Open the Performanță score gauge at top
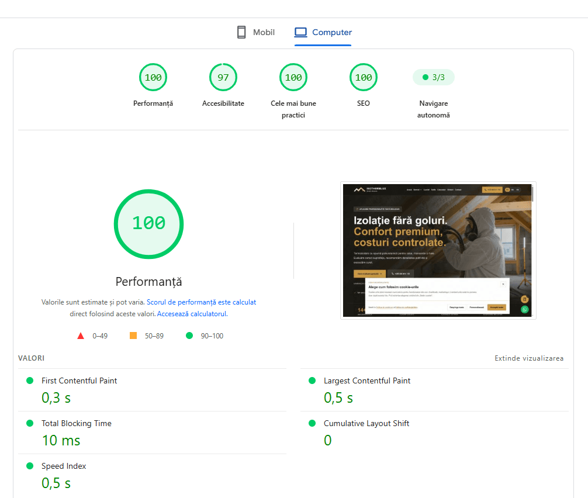 coord(153,77)
